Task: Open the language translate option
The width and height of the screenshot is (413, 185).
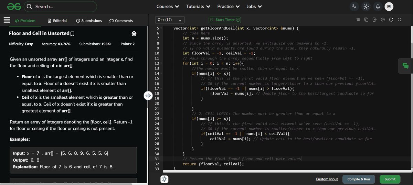Action: (x=354, y=6)
